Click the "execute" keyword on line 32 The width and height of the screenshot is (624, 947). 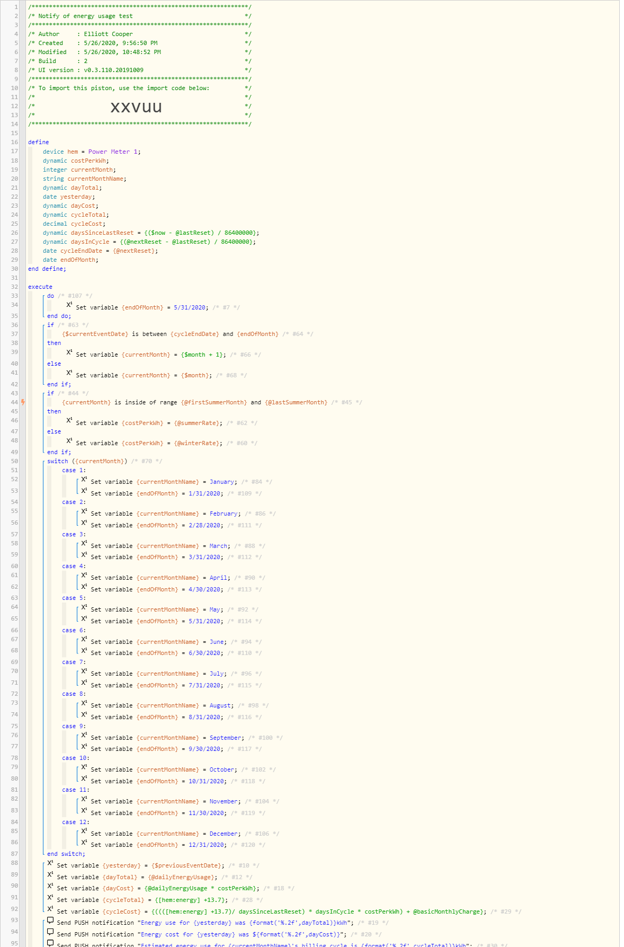[40, 287]
